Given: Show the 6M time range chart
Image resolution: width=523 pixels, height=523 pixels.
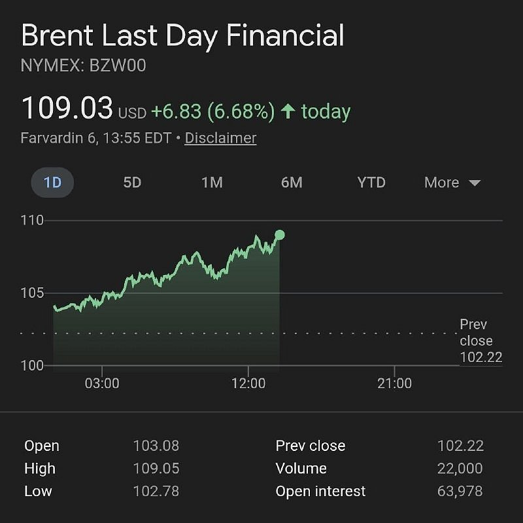Looking at the screenshot, I should [292, 183].
